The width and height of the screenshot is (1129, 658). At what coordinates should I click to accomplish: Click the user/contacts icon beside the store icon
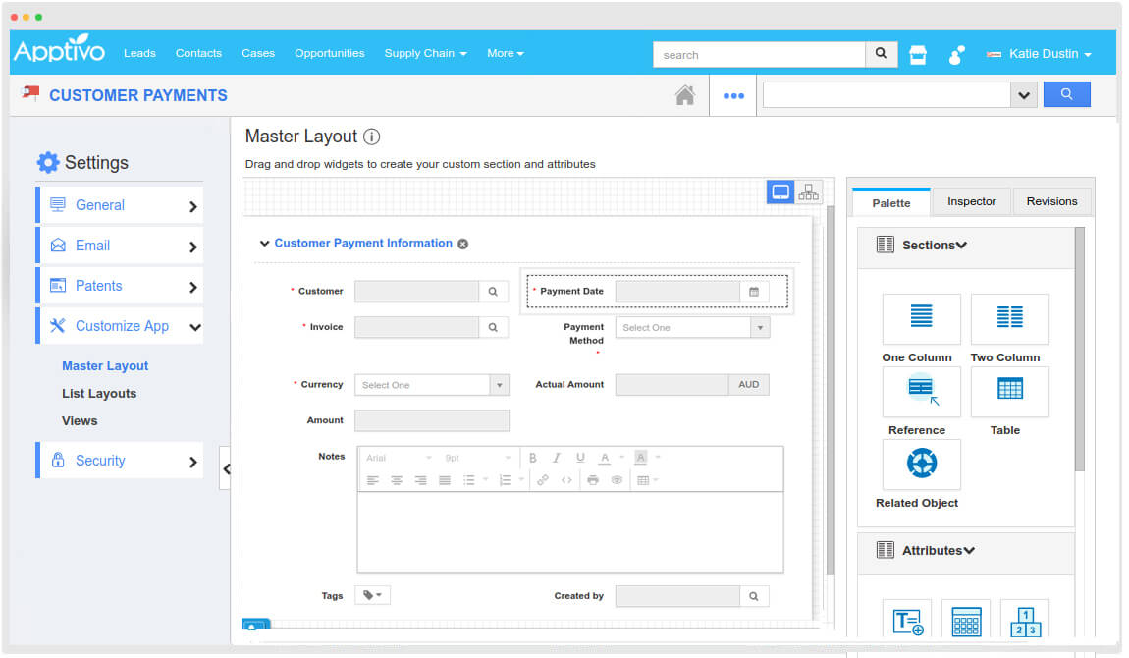click(x=955, y=55)
